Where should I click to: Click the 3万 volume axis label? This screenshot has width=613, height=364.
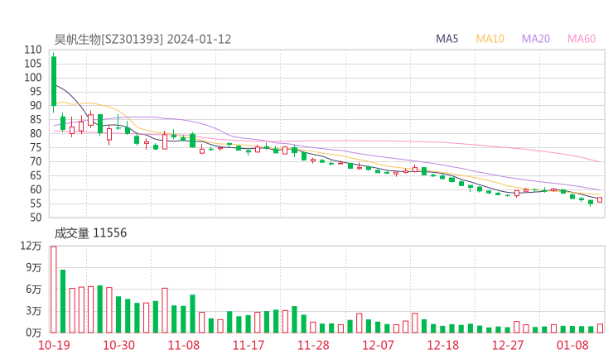[34, 311]
